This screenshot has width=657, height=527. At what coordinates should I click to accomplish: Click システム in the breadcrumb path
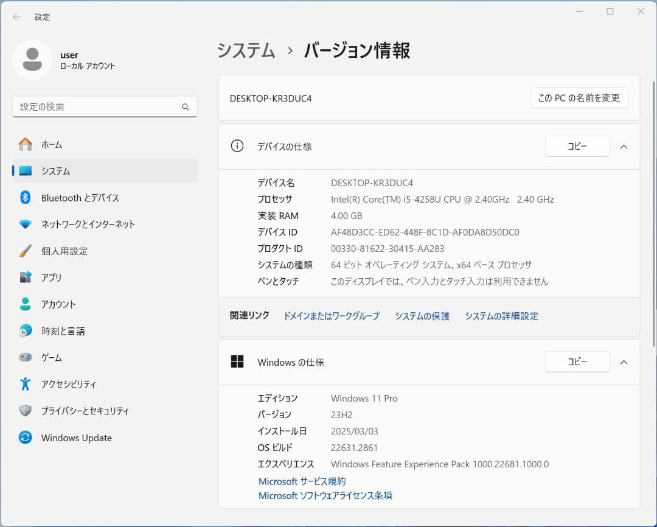tap(246, 52)
